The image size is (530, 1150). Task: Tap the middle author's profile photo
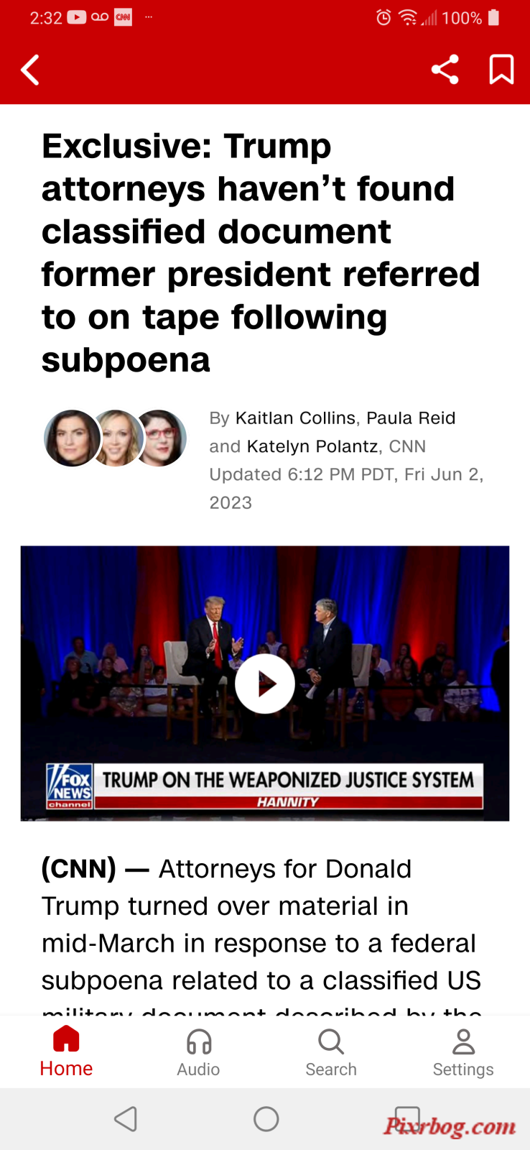pyautogui.click(x=115, y=438)
